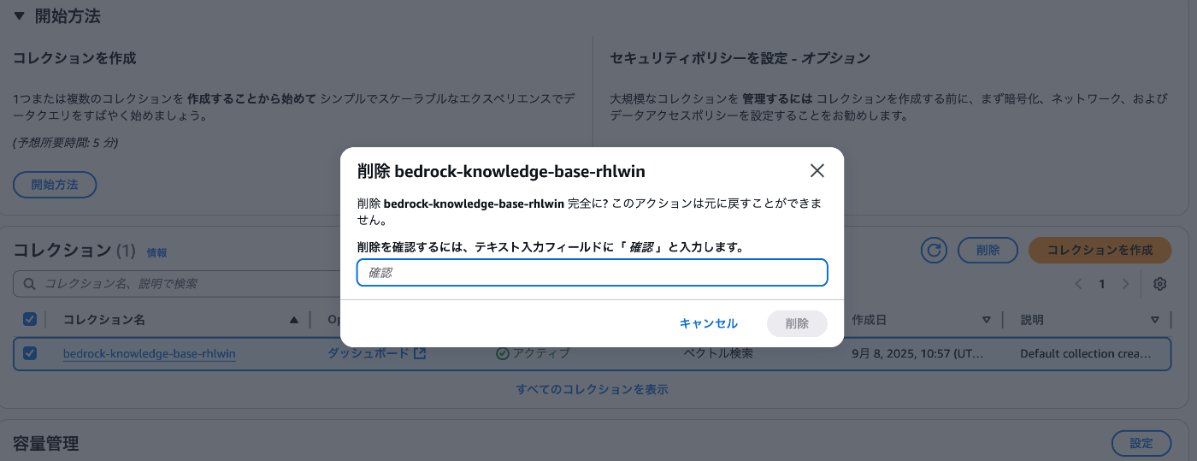The image size is (1197, 461).
Task: Click the (予想所要時間: 5 分) text
Action: [x=66, y=142]
